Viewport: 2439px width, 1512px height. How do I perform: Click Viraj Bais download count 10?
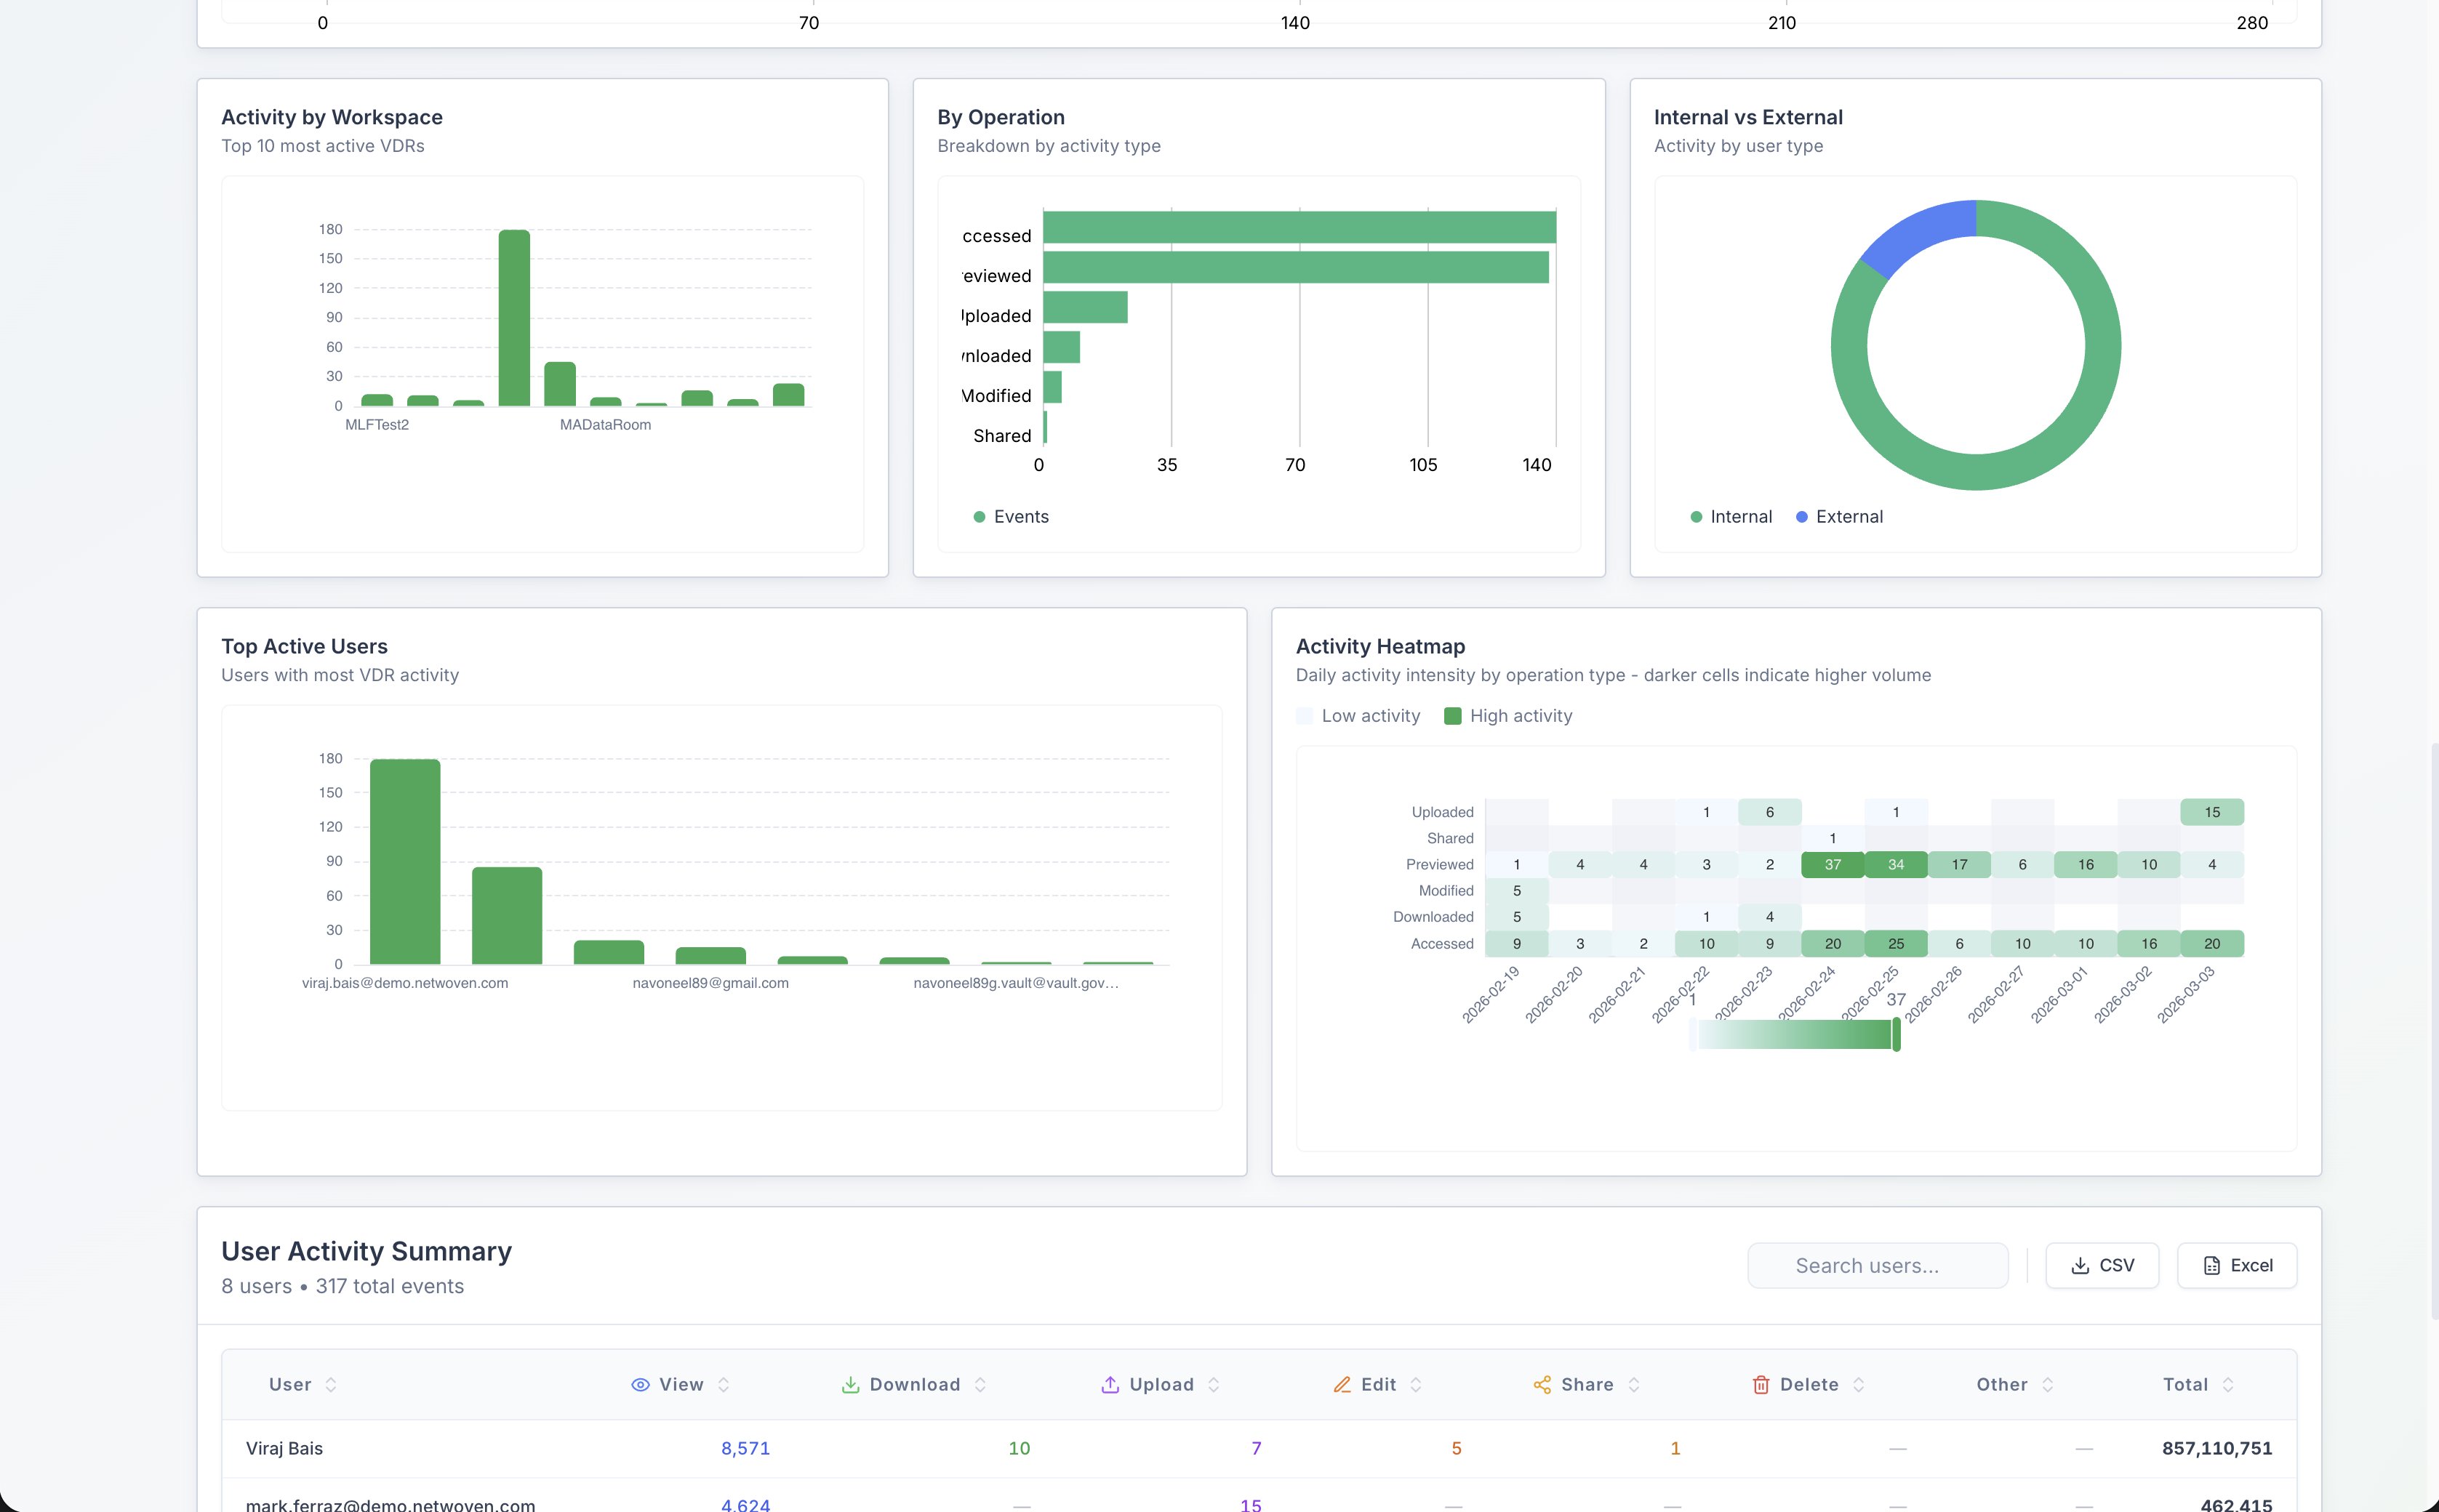(1018, 1448)
